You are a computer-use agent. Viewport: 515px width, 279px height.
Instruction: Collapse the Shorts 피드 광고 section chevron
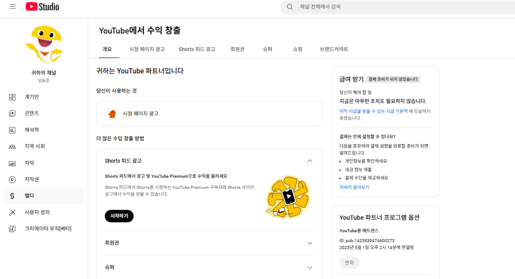click(x=310, y=161)
